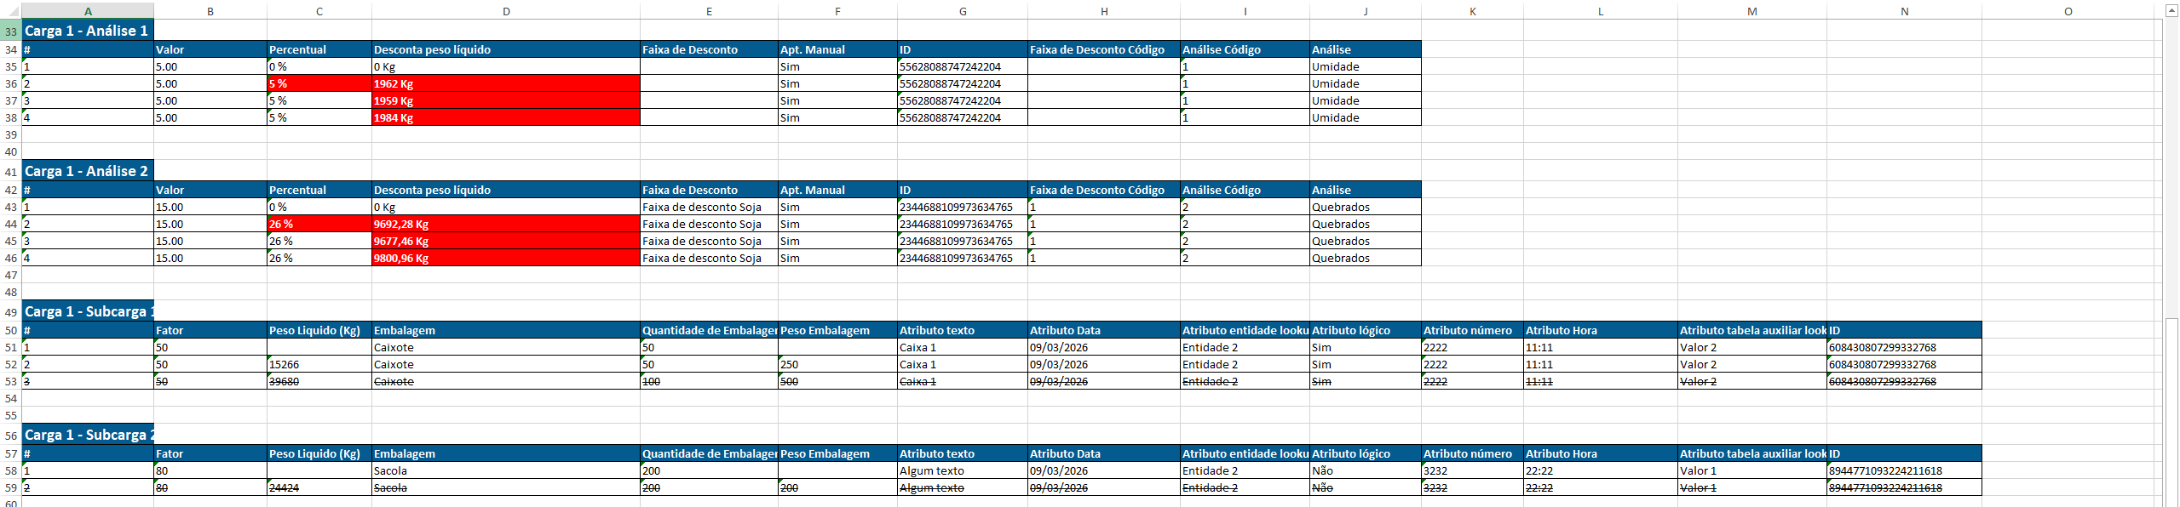Click the vertical scrollbar up arrow
This screenshot has width=2180, height=507.
2171,10
